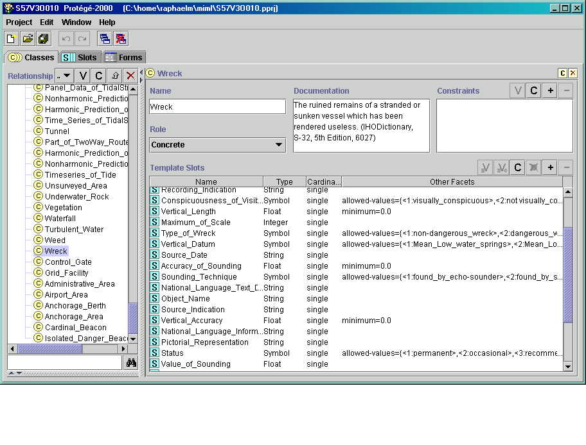Viewport: 586px width, 445px height.
Task: Open the Project menu
Action: (19, 22)
